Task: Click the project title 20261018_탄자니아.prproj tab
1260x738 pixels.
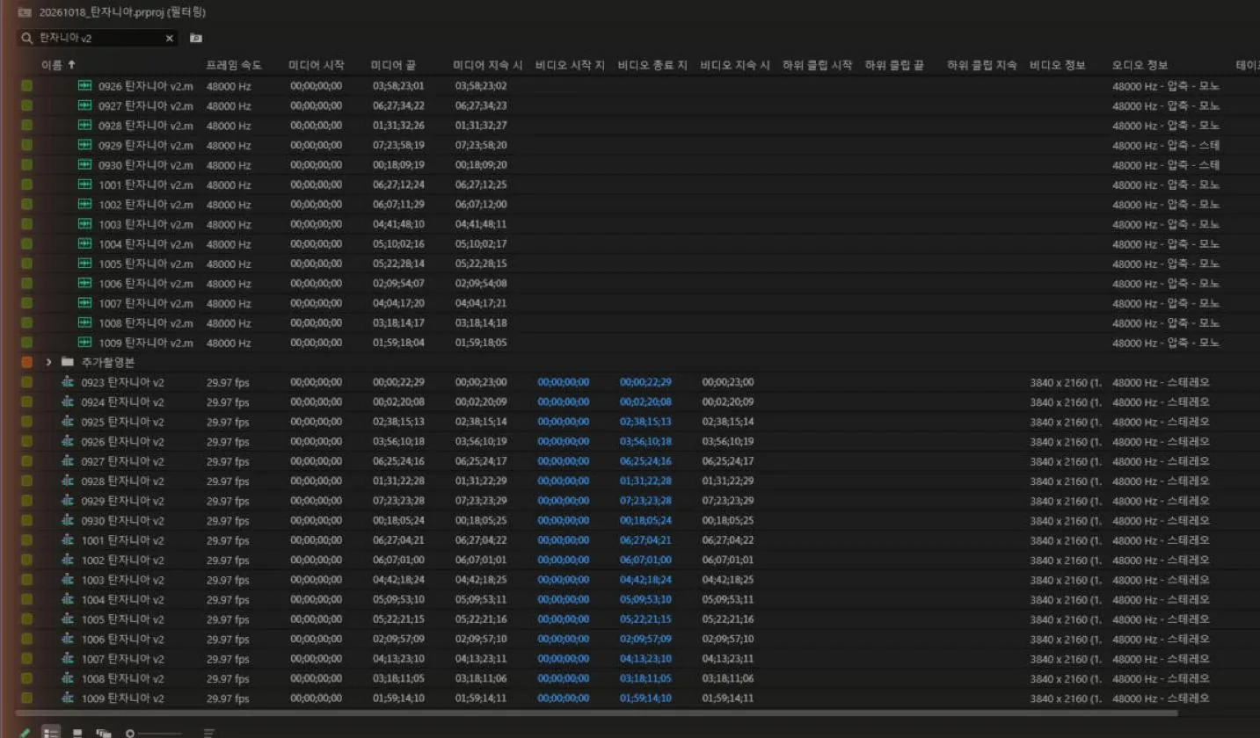Action: point(121,13)
